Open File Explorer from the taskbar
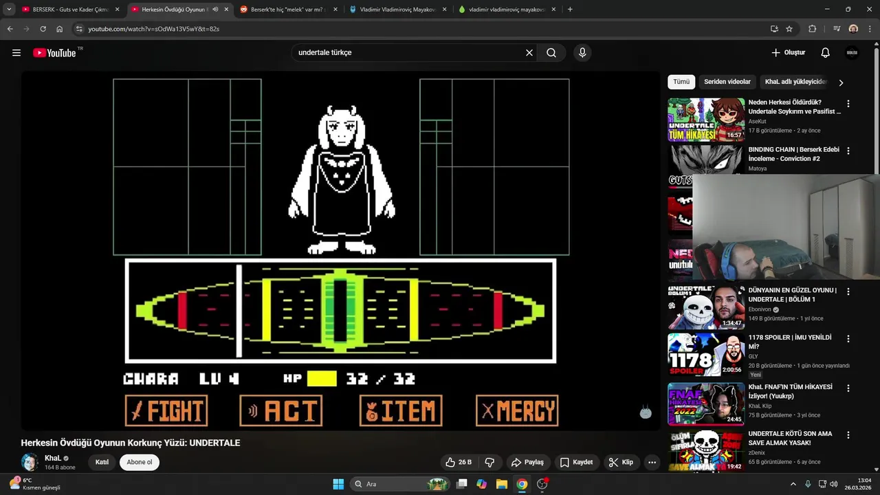Screen dimensions: 880x495 point(502,484)
